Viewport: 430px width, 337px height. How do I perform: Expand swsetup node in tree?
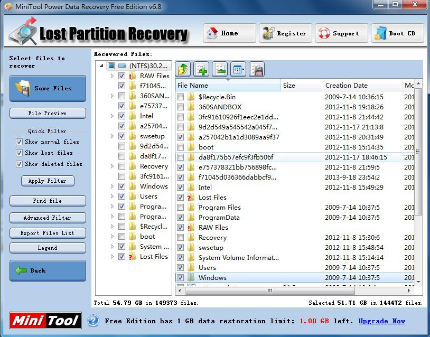112,136
